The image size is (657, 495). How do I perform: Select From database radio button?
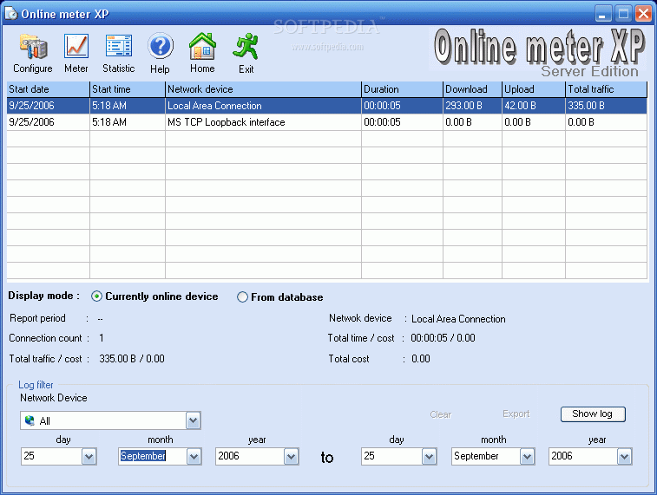pyautogui.click(x=242, y=297)
